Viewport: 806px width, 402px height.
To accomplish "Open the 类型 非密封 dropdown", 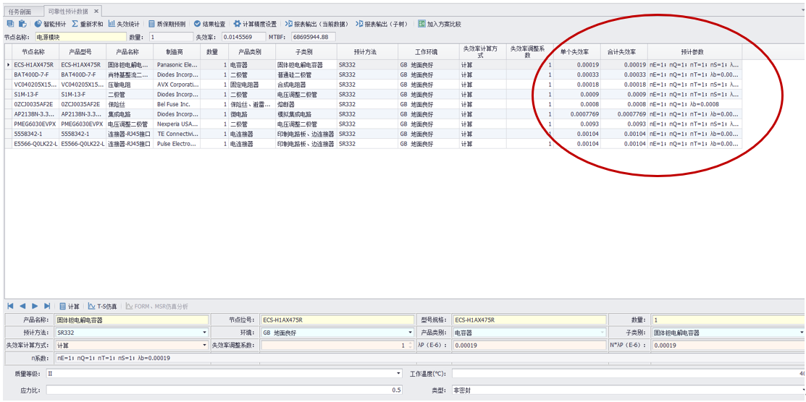I will point(802,390).
